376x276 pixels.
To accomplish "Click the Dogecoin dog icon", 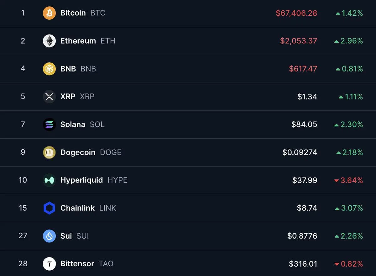I will [x=49, y=152].
